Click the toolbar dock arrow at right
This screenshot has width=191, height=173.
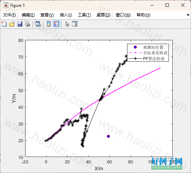point(188,15)
